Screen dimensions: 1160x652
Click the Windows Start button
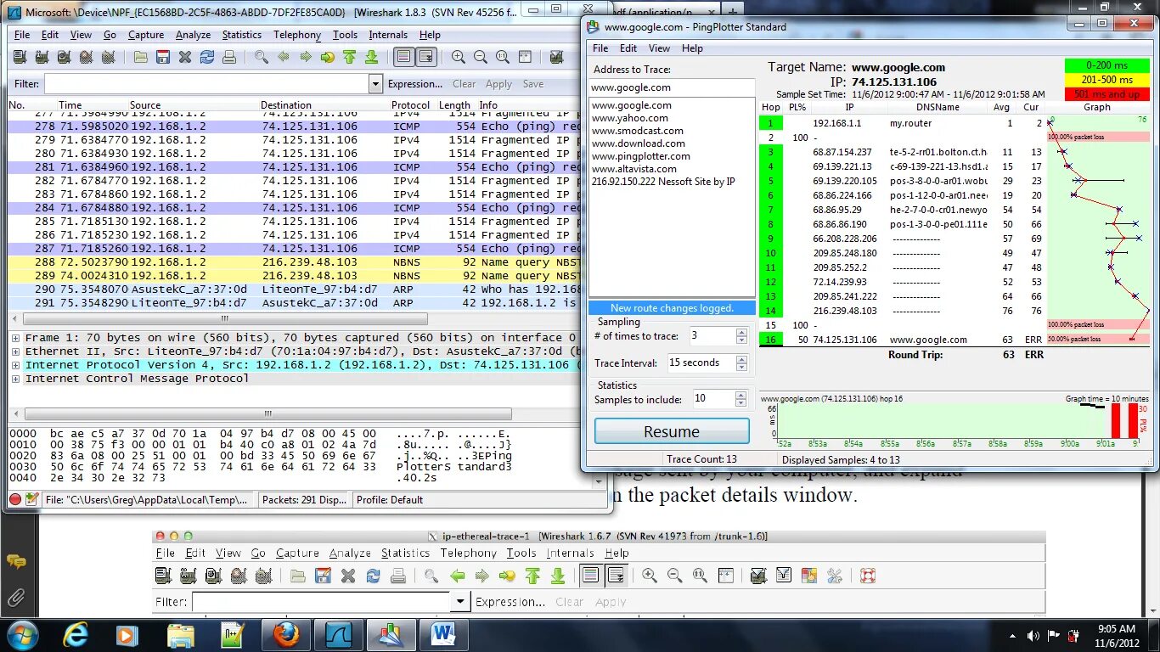click(22, 635)
